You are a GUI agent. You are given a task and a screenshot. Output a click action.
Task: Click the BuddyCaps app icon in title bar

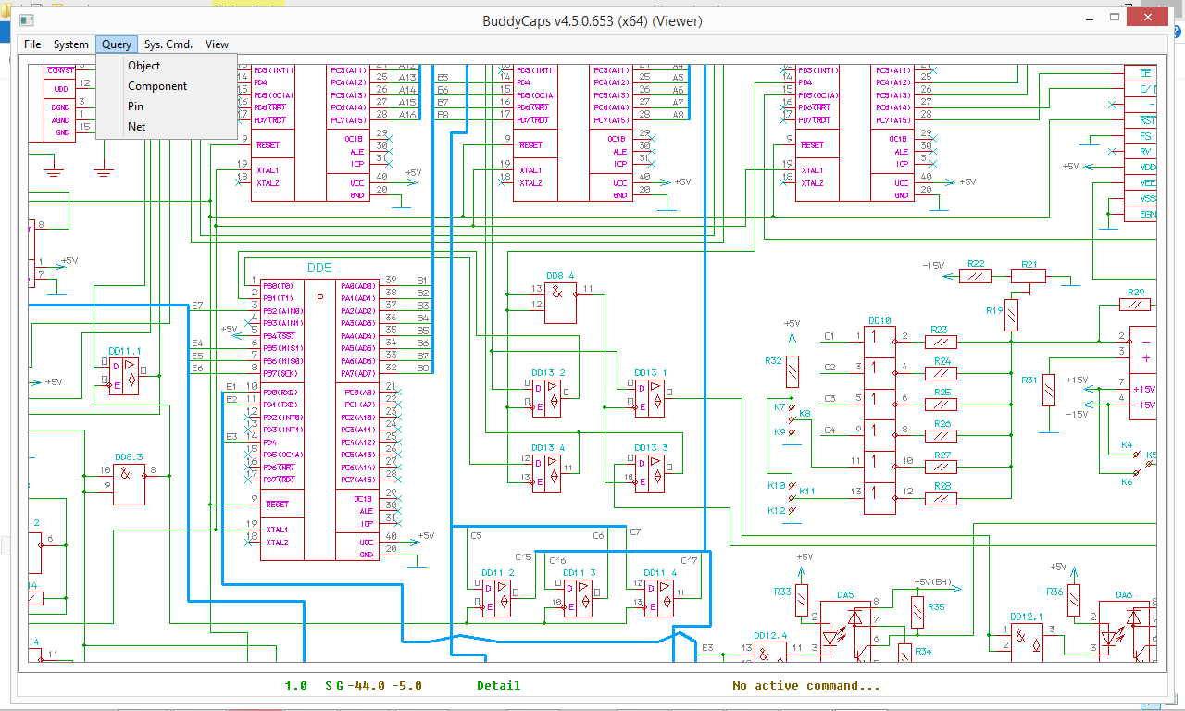tap(27, 20)
